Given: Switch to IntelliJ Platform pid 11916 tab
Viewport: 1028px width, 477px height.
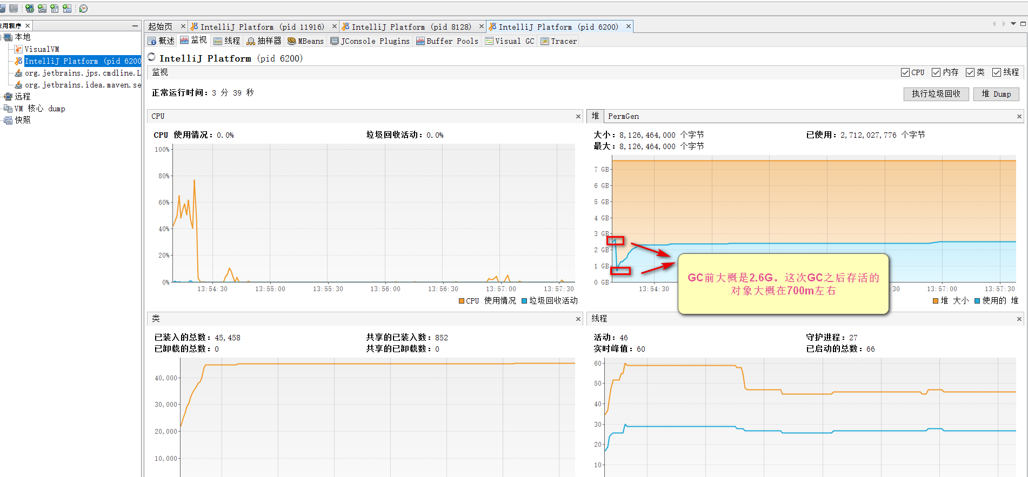Looking at the screenshot, I should tap(262, 26).
